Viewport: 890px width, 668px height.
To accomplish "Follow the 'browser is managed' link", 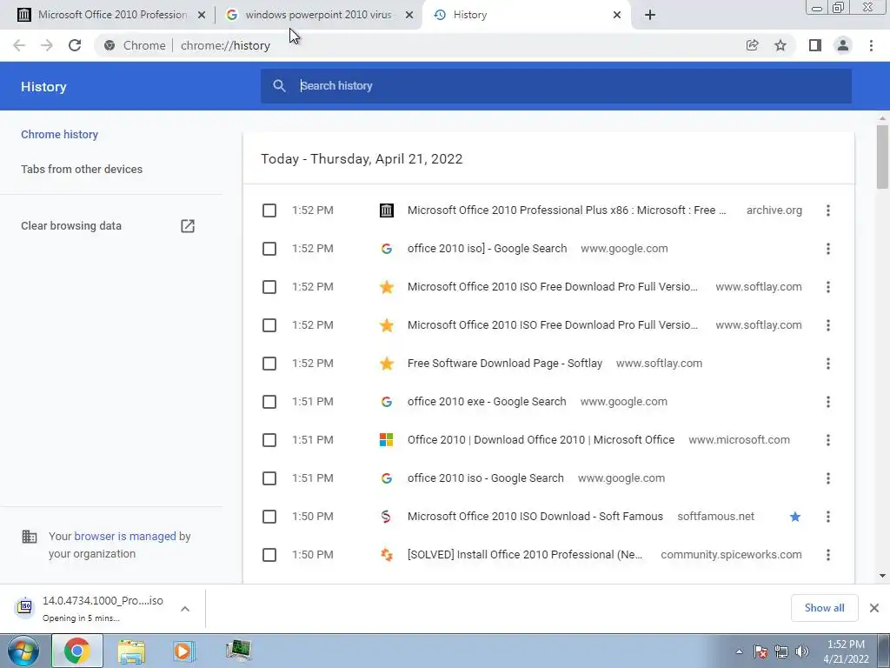I will [125, 536].
